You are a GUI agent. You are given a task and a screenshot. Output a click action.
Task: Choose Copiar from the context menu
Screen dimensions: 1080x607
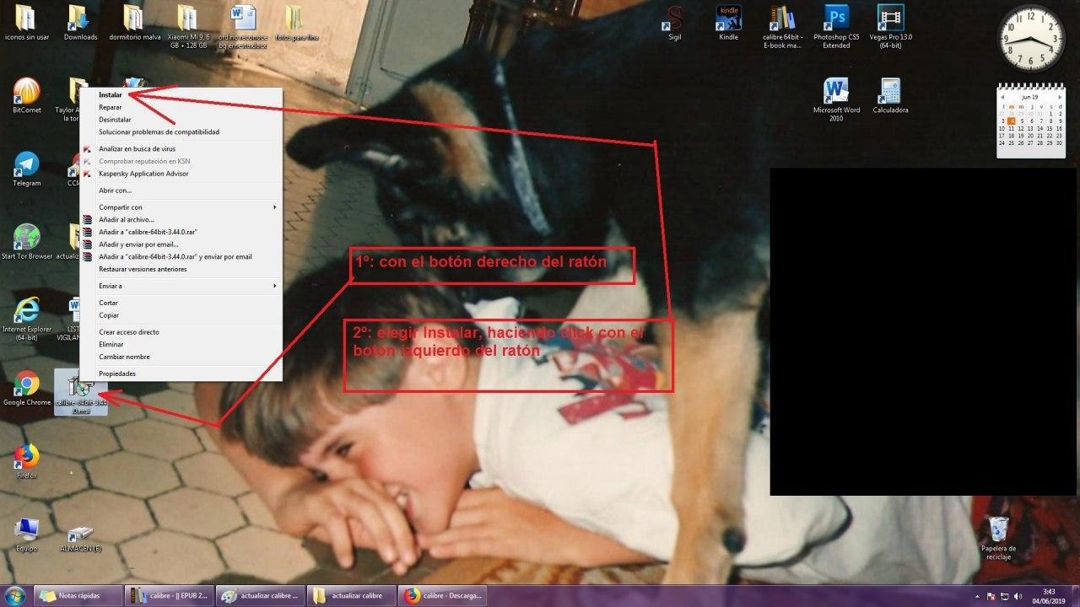pos(181,315)
